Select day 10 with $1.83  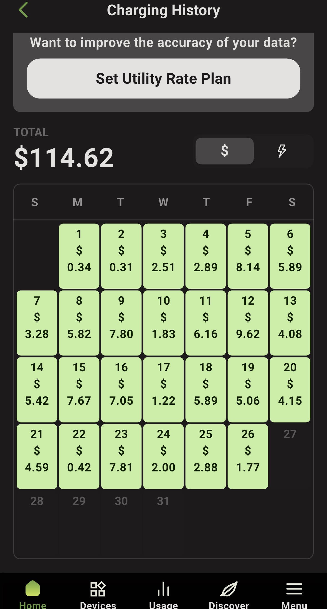[x=163, y=323]
